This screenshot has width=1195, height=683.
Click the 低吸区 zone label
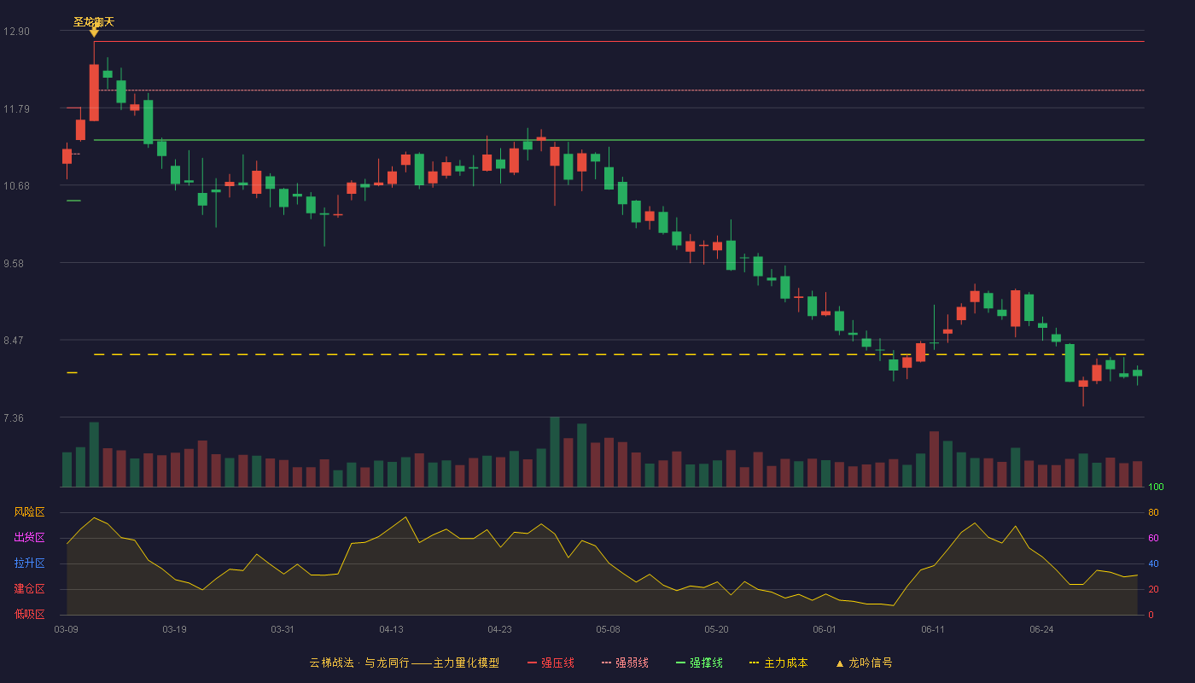[x=29, y=614]
